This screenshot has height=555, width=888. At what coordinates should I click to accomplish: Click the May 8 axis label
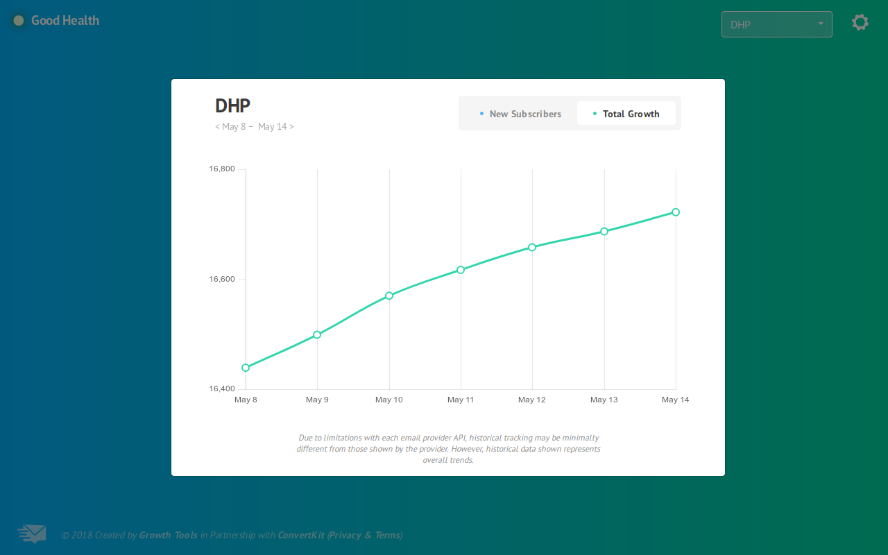click(246, 400)
